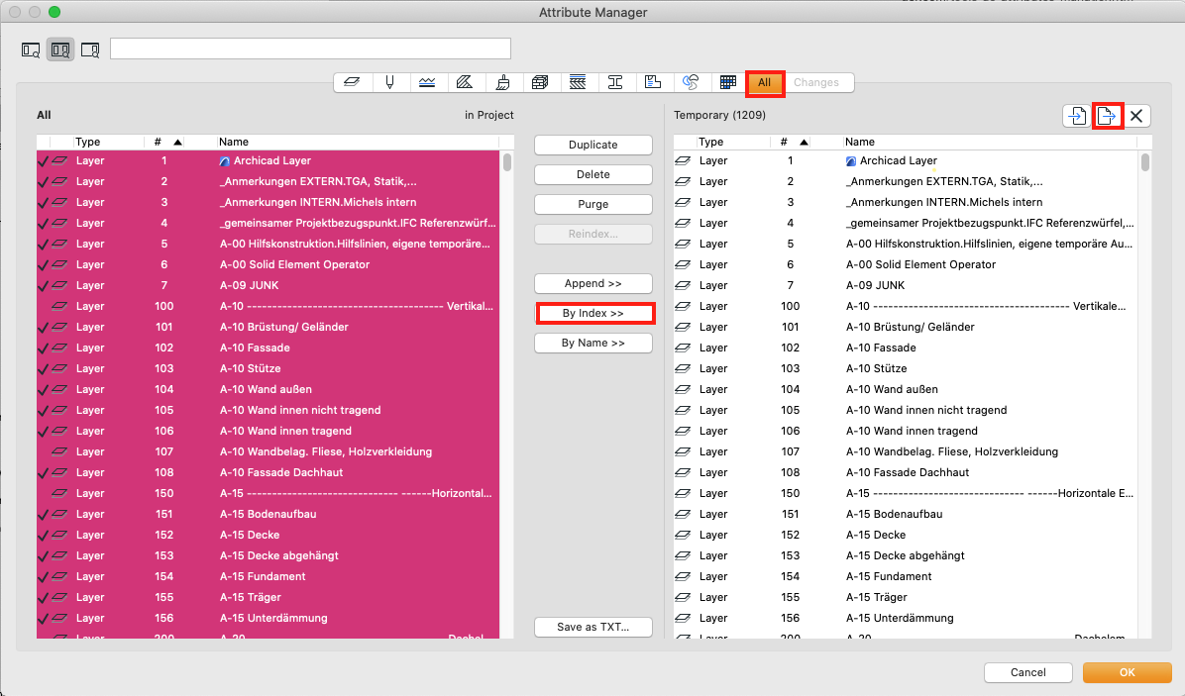The image size is (1185, 696).
Task: Click the search text field
Action: click(310, 49)
